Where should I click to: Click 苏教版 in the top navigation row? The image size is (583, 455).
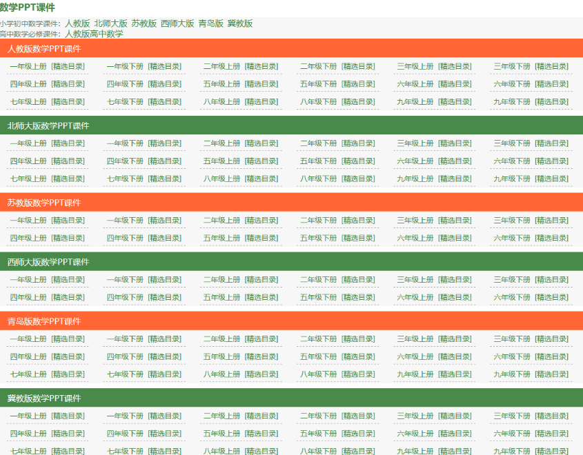[144, 23]
